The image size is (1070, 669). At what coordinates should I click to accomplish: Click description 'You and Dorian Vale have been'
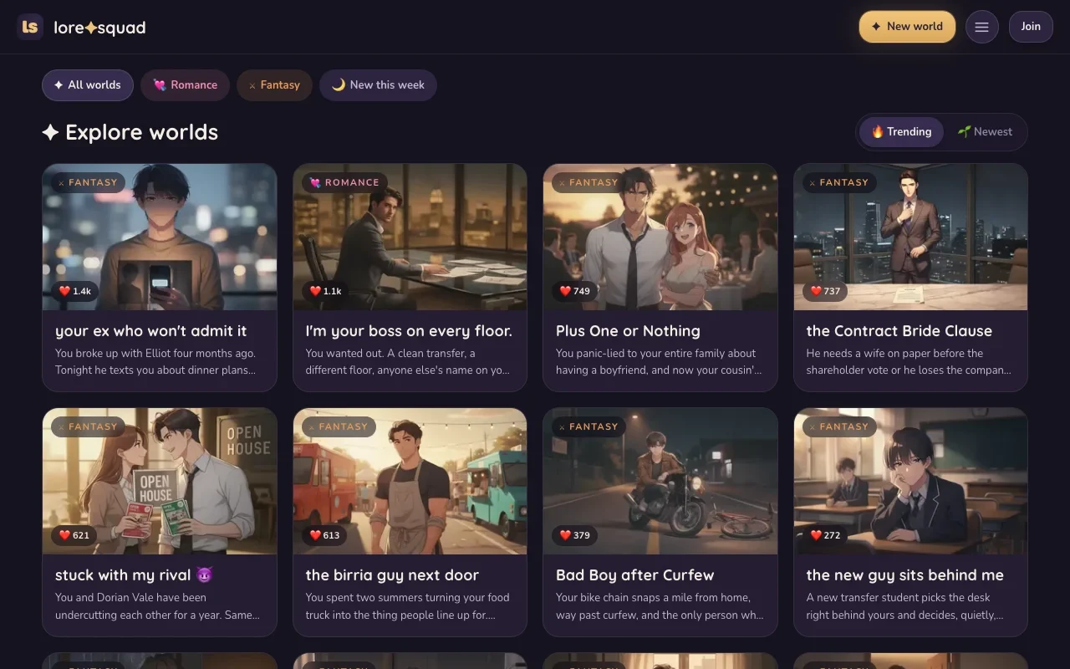pyautogui.click(x=157, y=606)
